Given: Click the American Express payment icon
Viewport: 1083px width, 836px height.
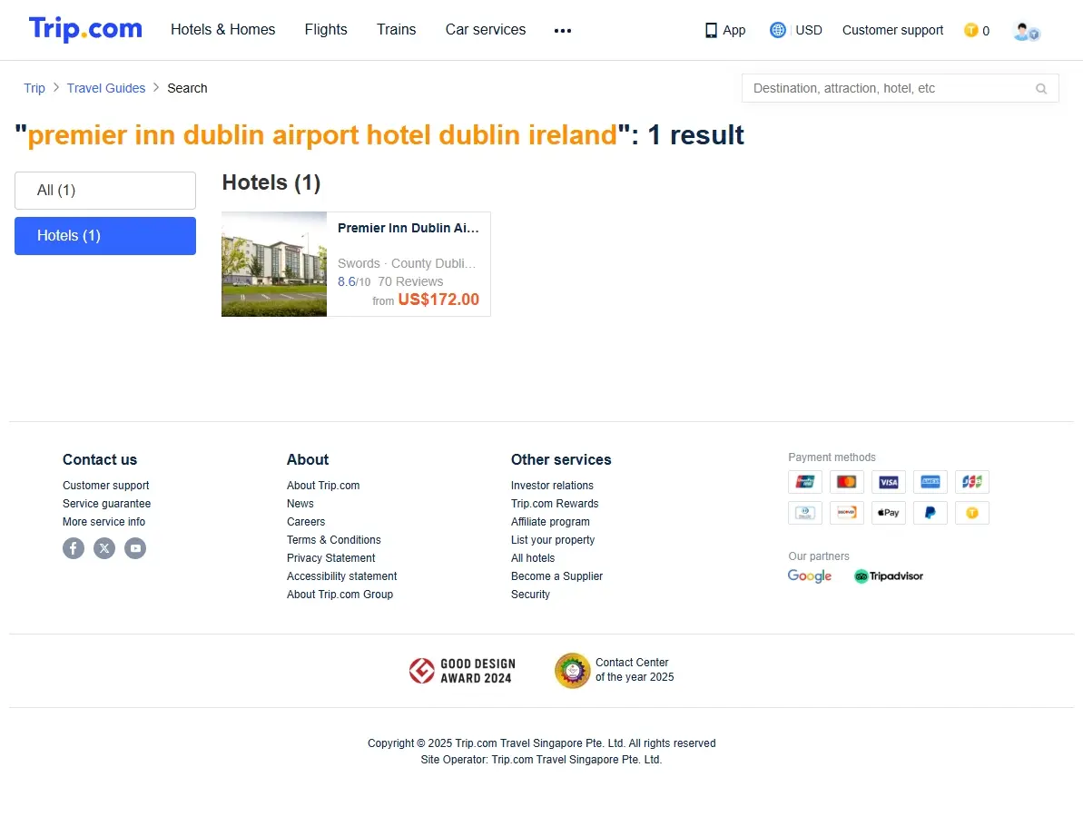Looking at the screenshot, I should point(930,482).
